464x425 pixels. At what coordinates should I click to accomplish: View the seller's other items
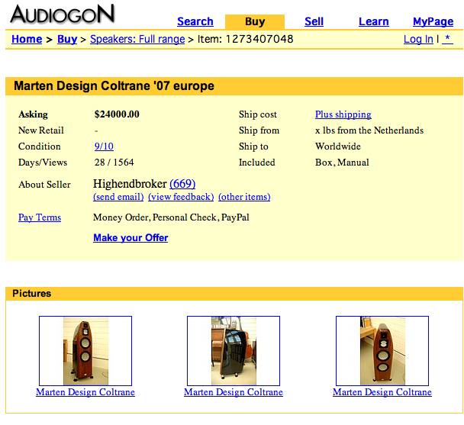point(244,197)
